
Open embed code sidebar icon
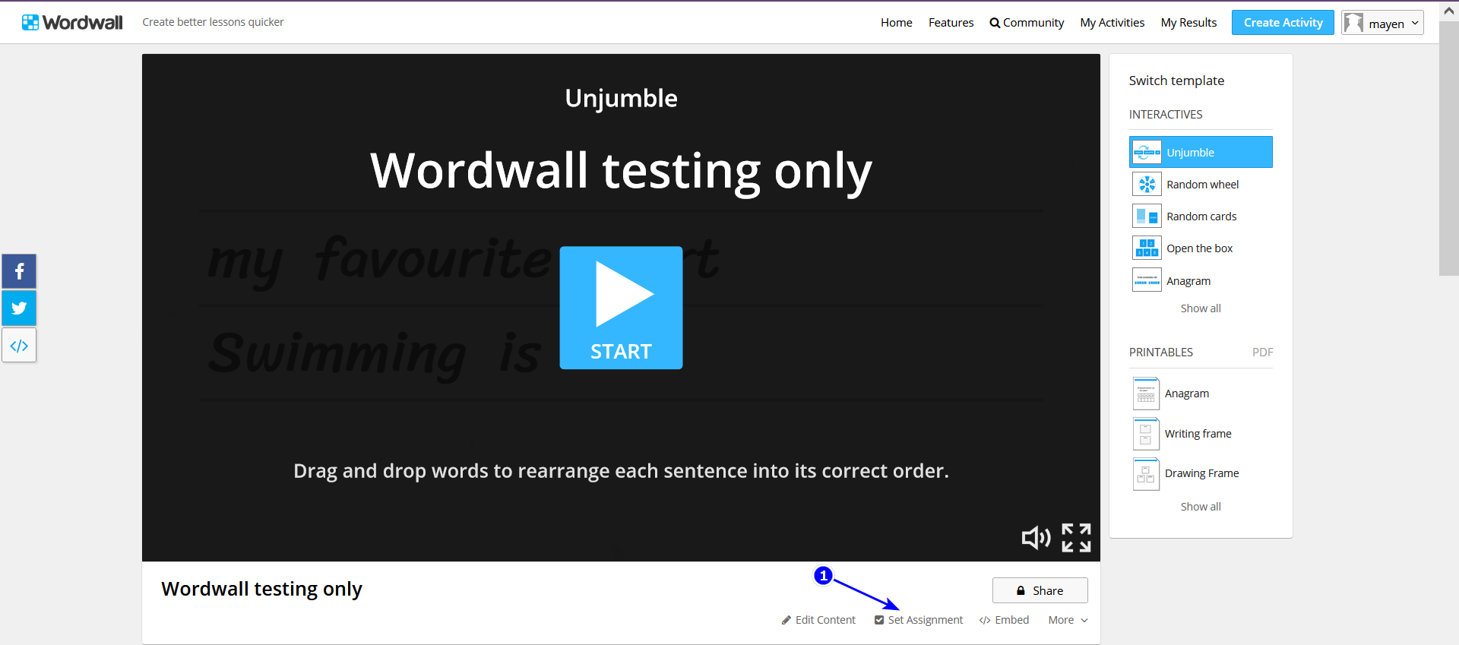(19, 346)
